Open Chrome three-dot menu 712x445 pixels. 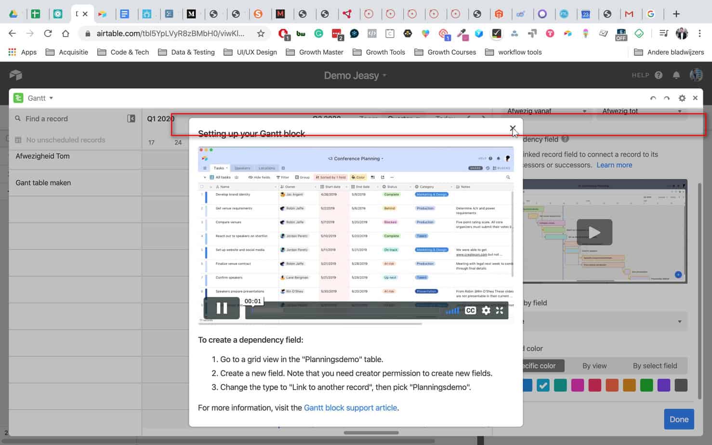(700, 33)
